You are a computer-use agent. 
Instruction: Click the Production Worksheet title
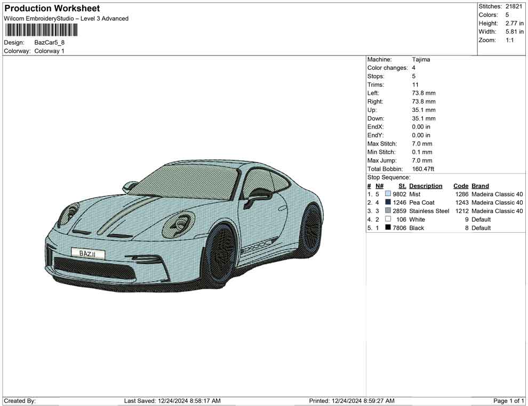pos(52,9)
